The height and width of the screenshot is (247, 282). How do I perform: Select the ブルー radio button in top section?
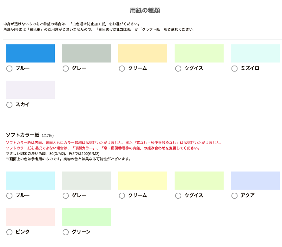point(9,69)
